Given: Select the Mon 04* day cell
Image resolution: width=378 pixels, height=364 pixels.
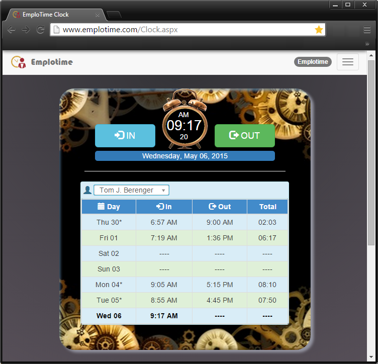Looking at the screenshot, I should point(109,285).
